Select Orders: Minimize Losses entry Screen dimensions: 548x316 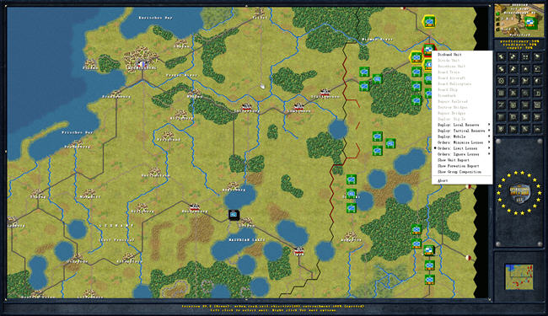click(x=460, y=142)
